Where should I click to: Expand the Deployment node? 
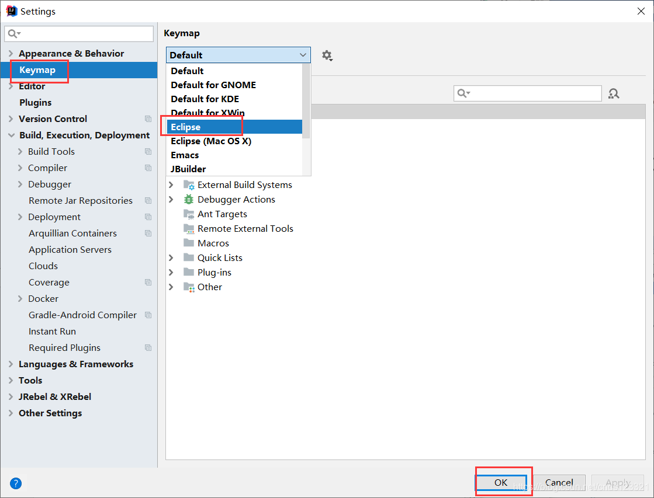tap(20, 217)
